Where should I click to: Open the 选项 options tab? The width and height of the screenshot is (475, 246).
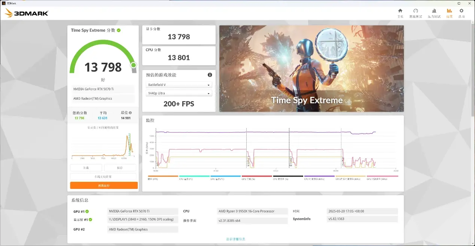462,13
